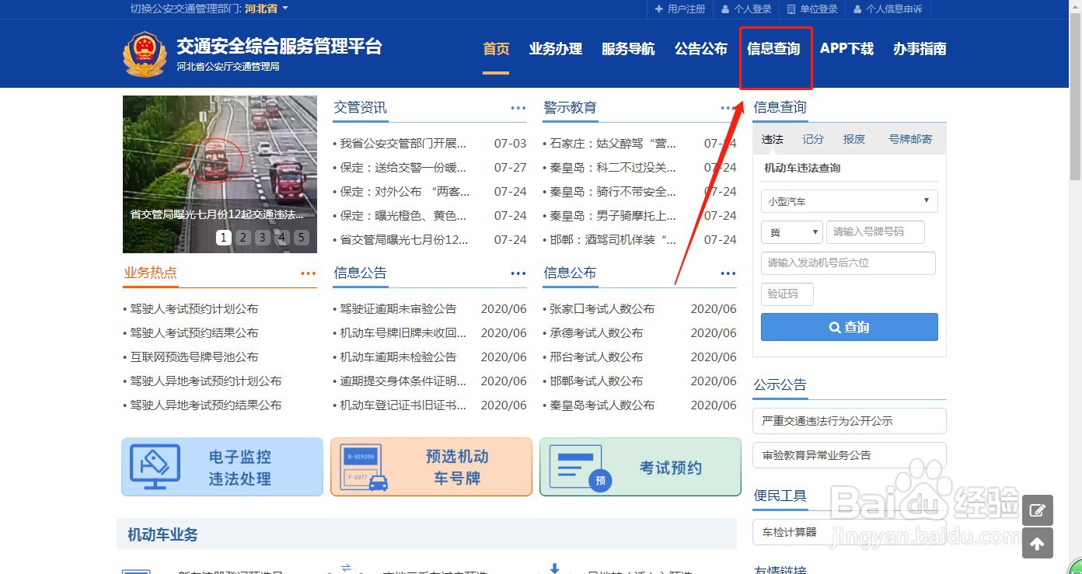1082x574 pixels.
Task: Open 驾驶人考试预约计划公布 link
Action: click(194, 309)
